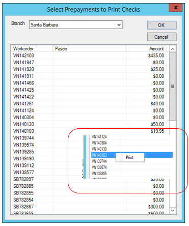The height and width of the screenshot is (226, 189).
Task: Select workorder VN139744 in main list
Action: pyautogui.click(x=23, y=138)
